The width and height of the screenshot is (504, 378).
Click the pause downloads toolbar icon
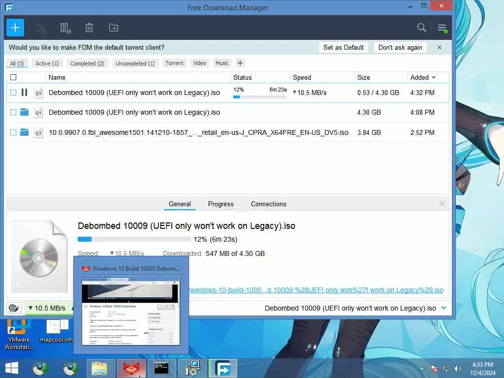pos(65,28)
